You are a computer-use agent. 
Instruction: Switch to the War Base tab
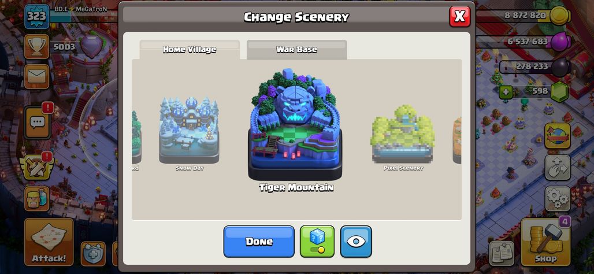tap(296, 50)
